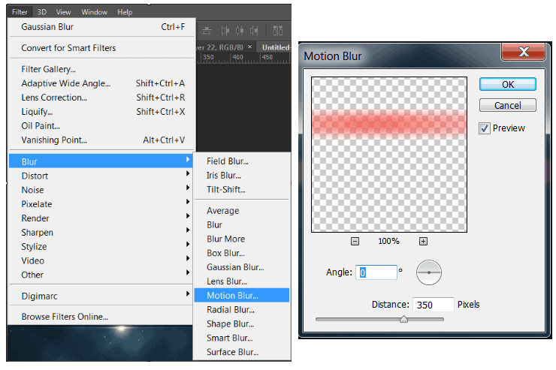Apply the Average blur
556x370 pixels.
pyautogui.click(x=242, y=211)
